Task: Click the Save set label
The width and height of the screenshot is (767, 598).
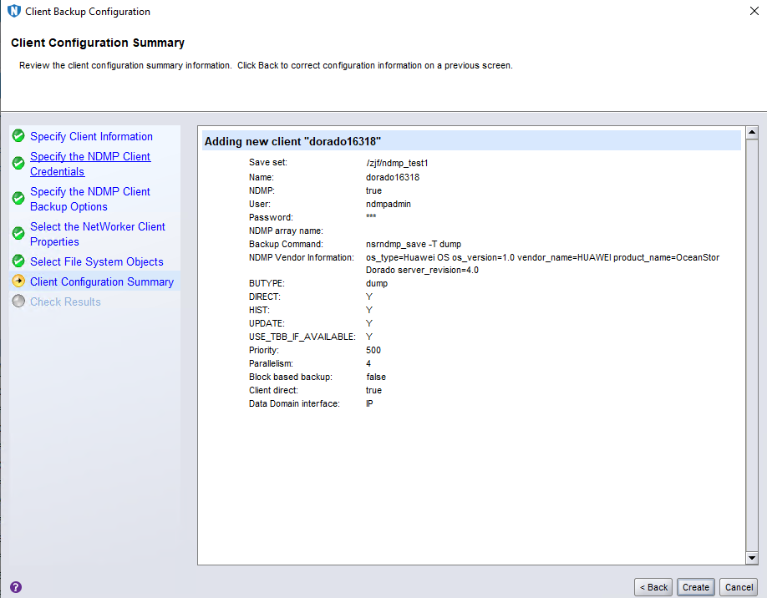Action: (268, 162)
